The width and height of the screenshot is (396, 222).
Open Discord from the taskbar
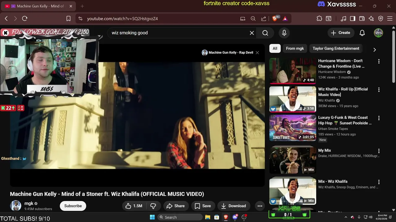(235, 217)
